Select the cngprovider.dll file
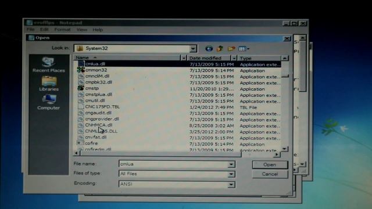This screenshot has height=209, width=372. [x=102, y=119]
